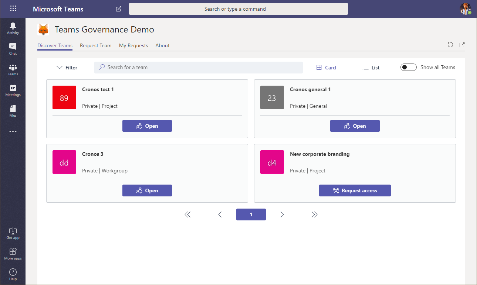Screen dimensions: 477x285
Task: Switch to List view
Action: click(x=371, y=68)
